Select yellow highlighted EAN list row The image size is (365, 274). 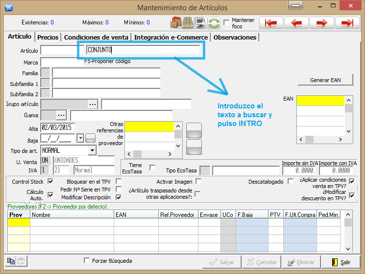[x=320, y=101]
